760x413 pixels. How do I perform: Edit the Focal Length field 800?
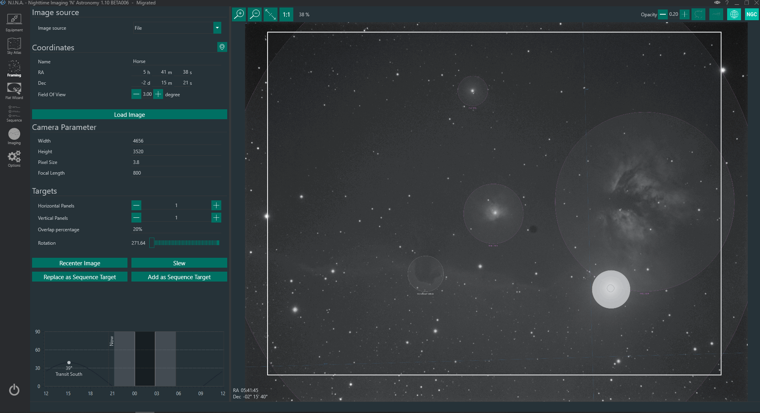click(177, 173)
